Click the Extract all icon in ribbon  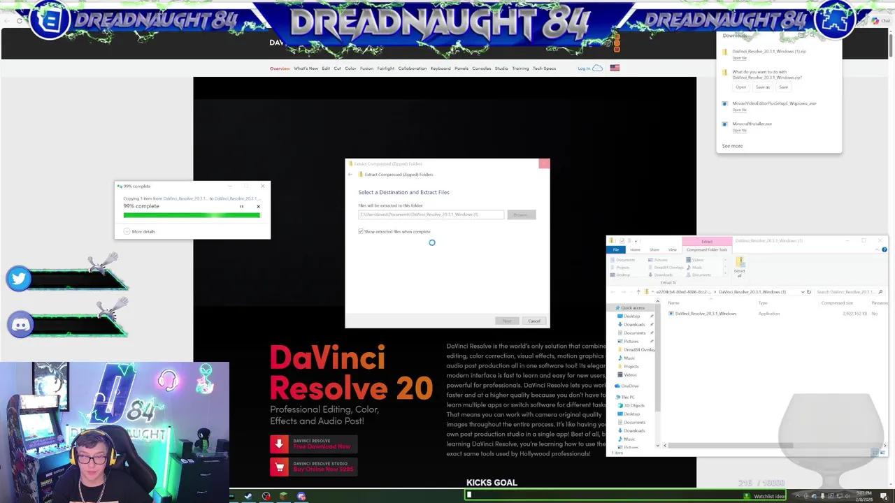click(740, 266)
